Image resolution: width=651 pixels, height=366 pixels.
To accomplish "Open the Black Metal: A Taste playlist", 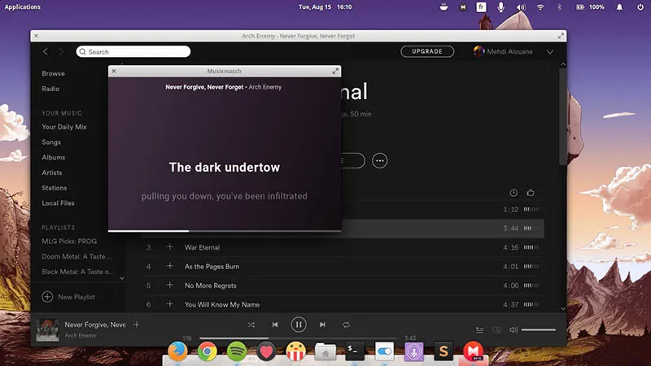I will 77,272.
